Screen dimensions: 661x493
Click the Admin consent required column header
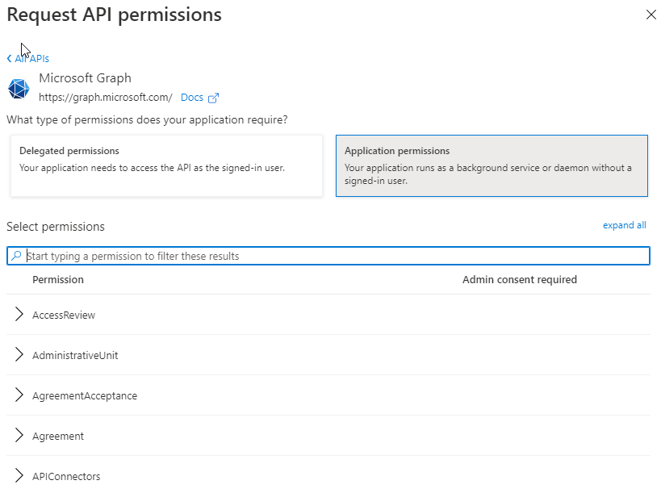pyautogui.click(x=519, y=279)
